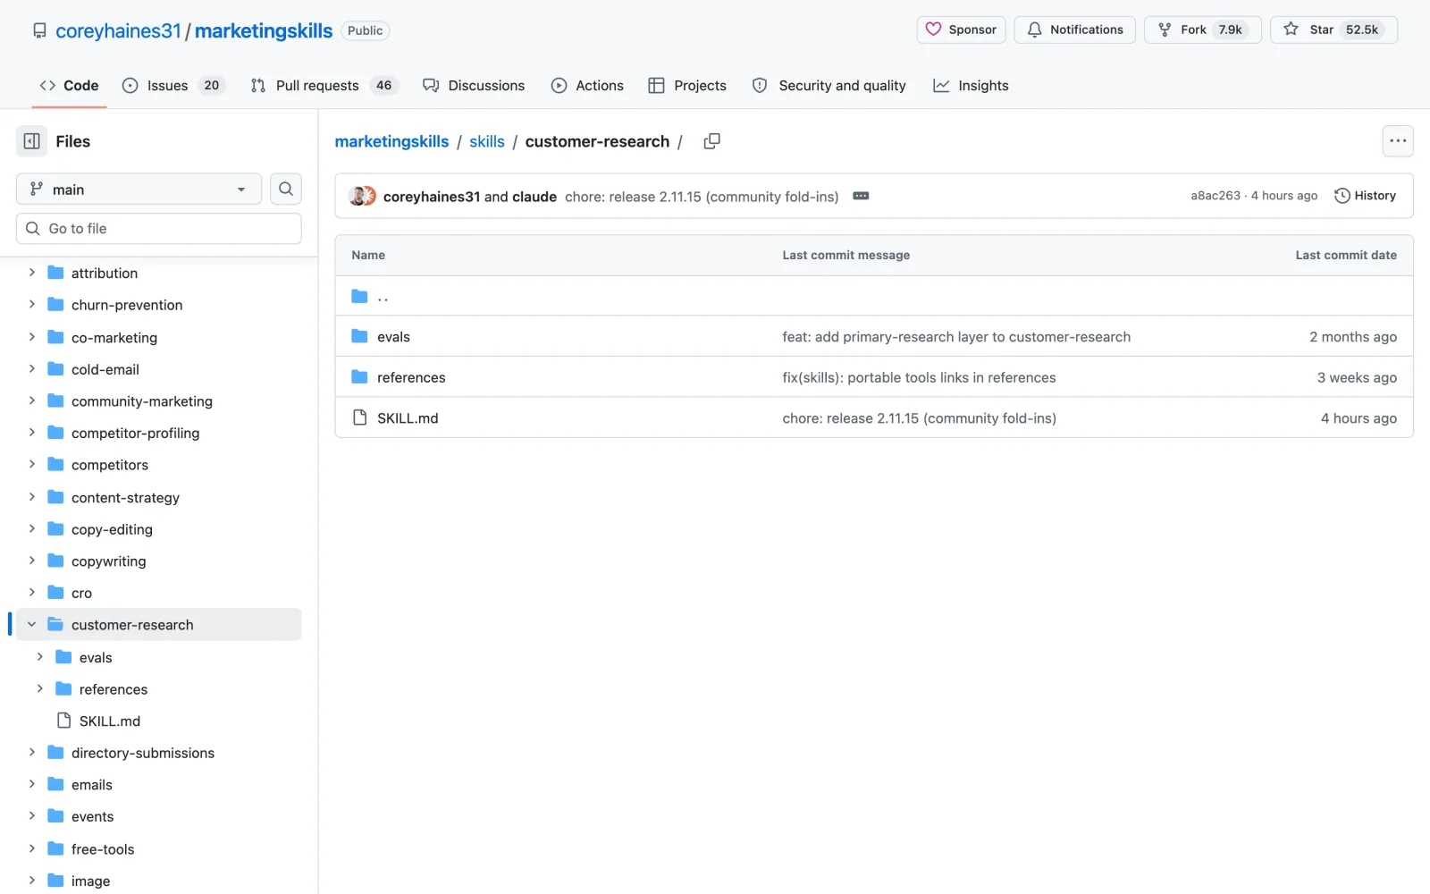The image size is (1430, 894).
Task: Open the main branch dropdown
Action: click(x=139, y=189)
